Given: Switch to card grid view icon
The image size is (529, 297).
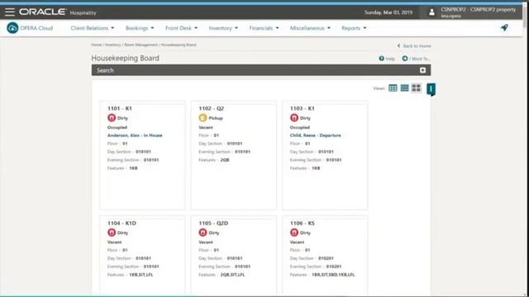Looking at the screenshot, I should click(x=417, y=88).
